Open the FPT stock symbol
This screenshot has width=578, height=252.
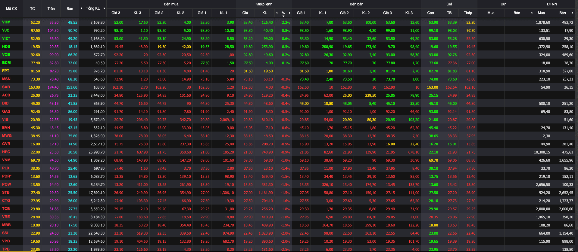[6, 71]
